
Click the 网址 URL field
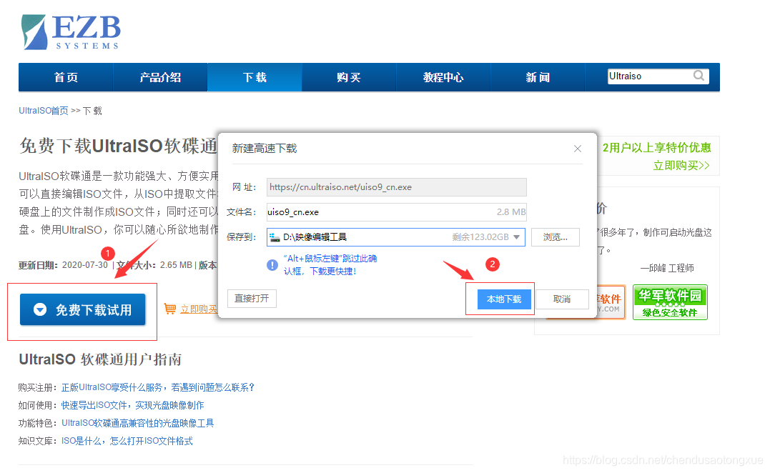[396, 187]
